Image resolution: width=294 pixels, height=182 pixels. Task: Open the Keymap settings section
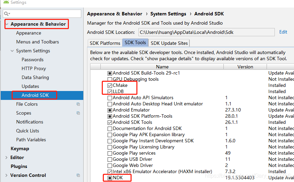pyautogui.click(x=20, y=149)
